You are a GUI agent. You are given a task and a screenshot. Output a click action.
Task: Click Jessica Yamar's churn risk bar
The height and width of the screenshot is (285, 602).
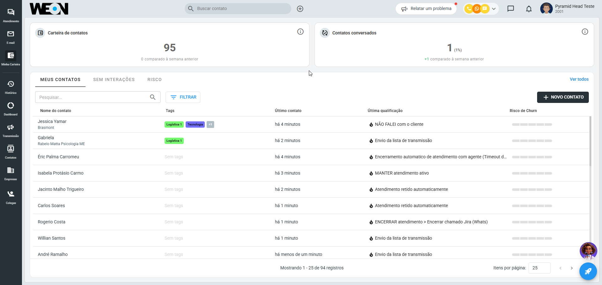click(532, 125)
